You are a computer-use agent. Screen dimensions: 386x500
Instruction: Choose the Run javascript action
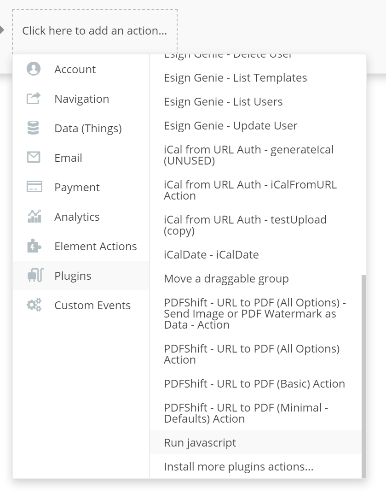click(x=200, y=442)
